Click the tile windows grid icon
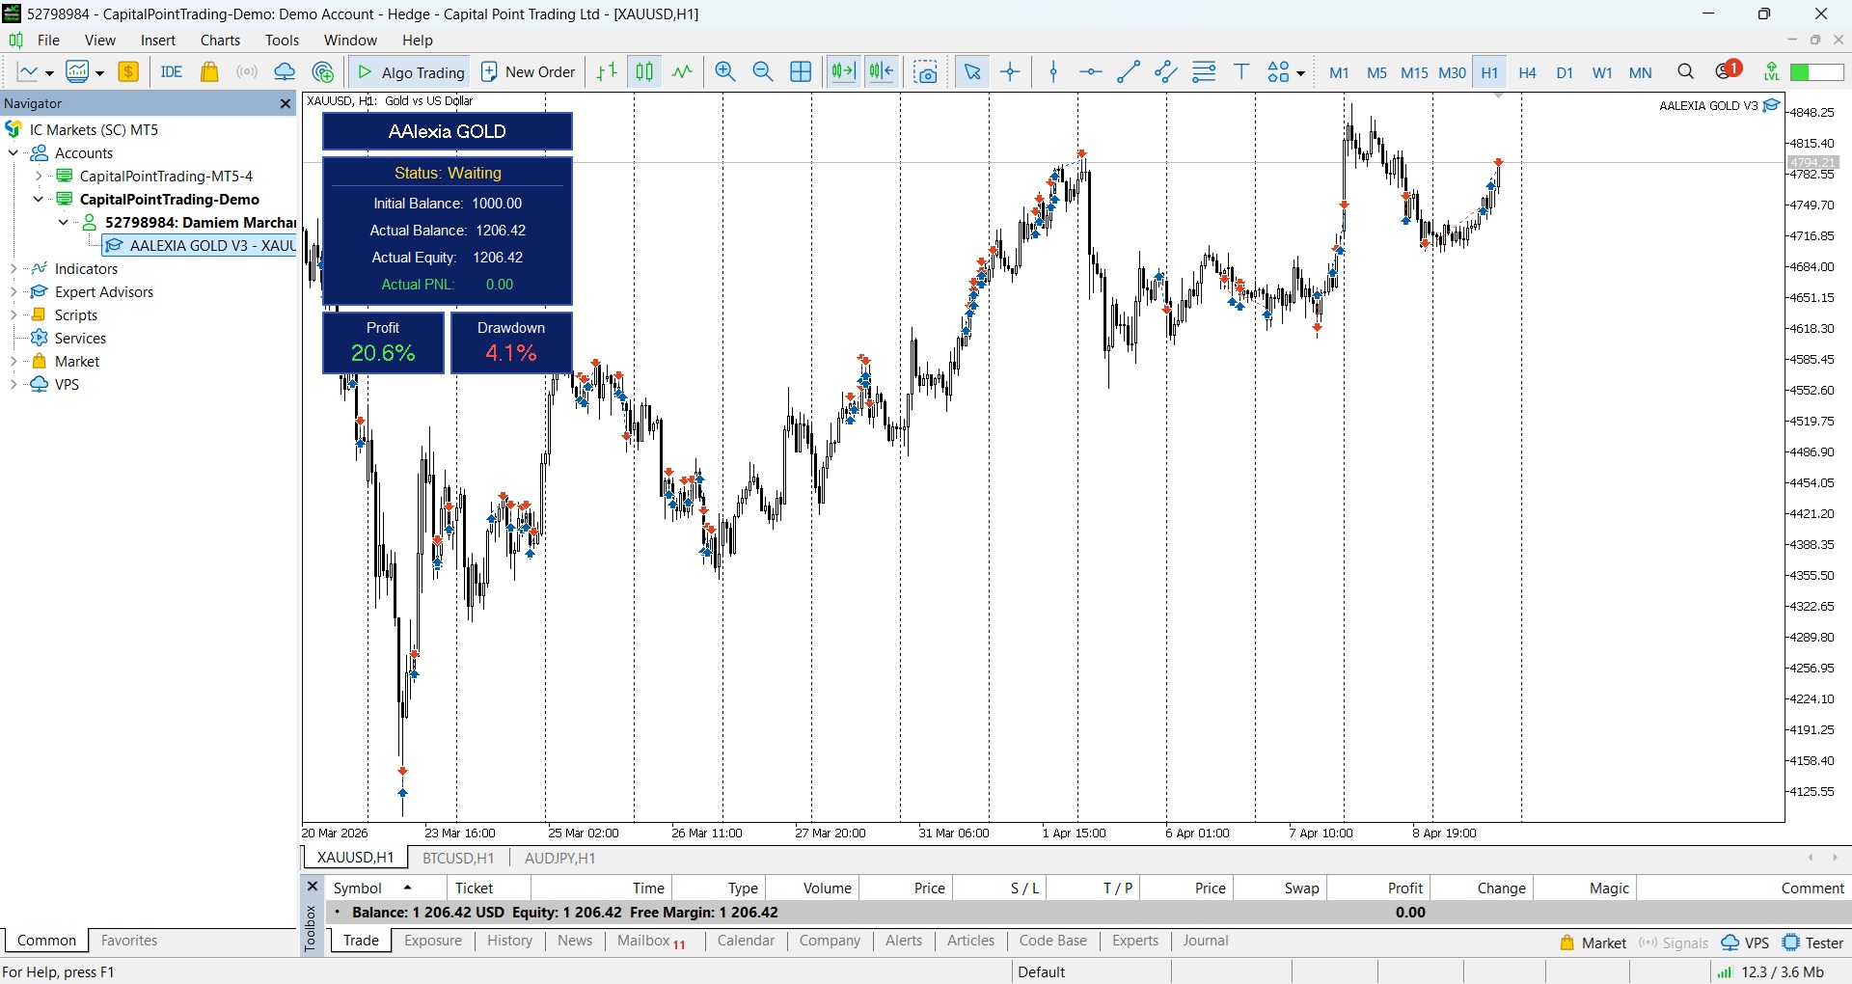The height and width of the screenshot is (984, 1852). [x=801, y=72]
